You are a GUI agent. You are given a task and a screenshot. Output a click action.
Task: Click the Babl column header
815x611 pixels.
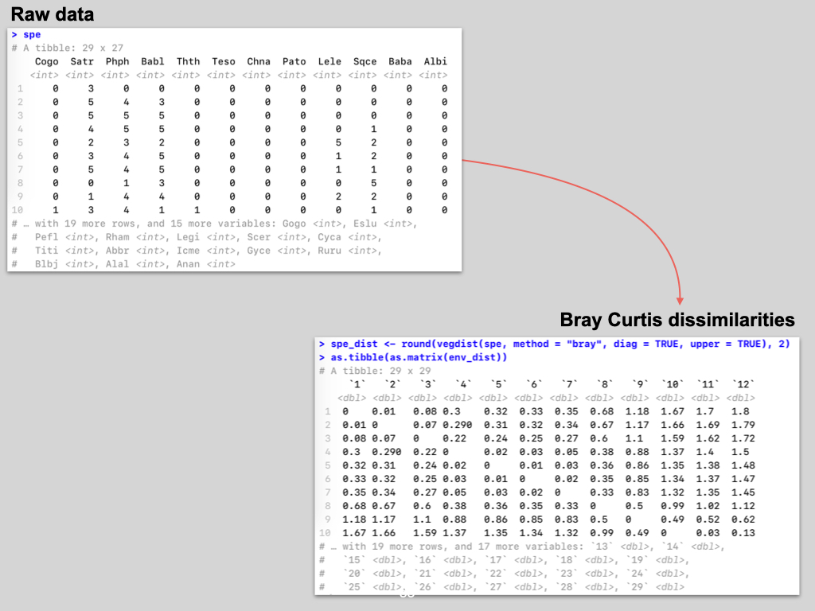(152, 61)
